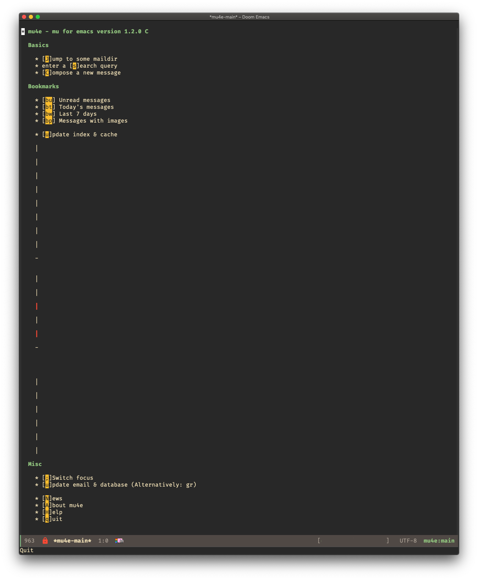Click the mu4e:main mode indicator
478x580 pixels.
coord(439,541)
